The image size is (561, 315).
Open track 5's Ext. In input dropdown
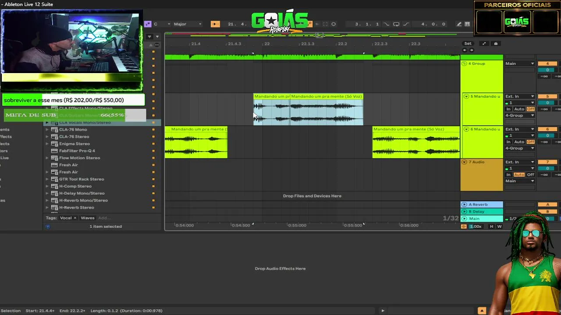[x=520, y=96]
